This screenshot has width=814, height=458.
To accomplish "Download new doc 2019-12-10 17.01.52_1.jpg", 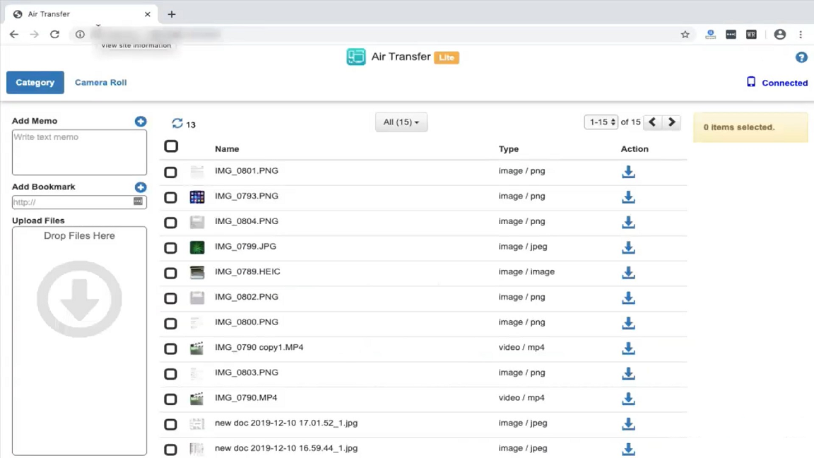I will tap(628, 424).
